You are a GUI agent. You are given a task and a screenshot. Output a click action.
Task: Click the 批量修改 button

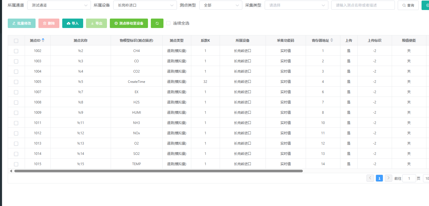click(22, 23)
